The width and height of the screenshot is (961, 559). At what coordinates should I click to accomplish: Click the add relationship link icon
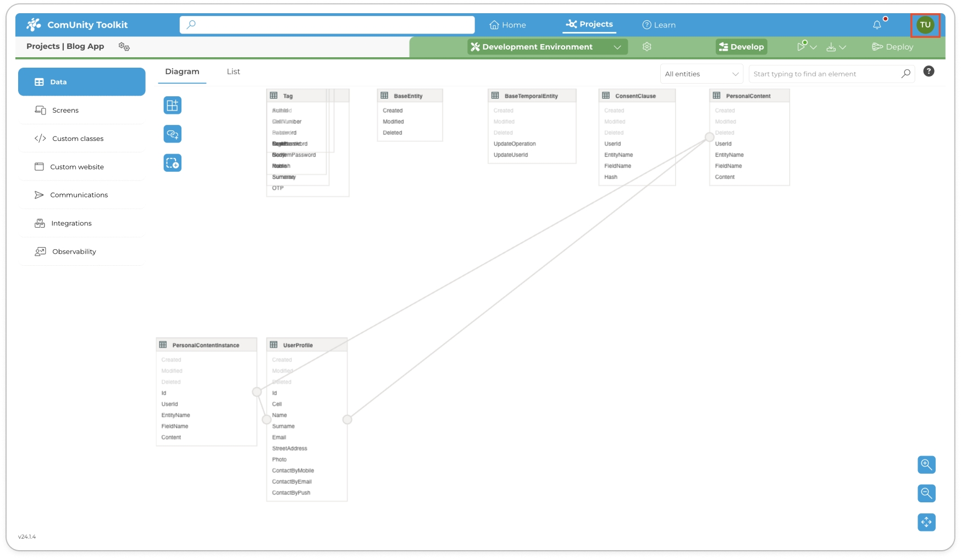point(172,134)
